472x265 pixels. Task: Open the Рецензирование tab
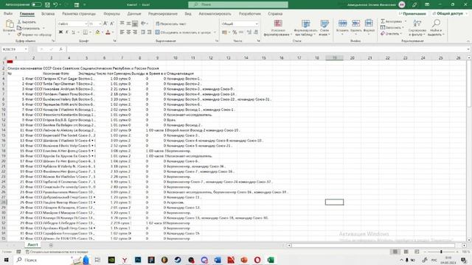point(162,13)
